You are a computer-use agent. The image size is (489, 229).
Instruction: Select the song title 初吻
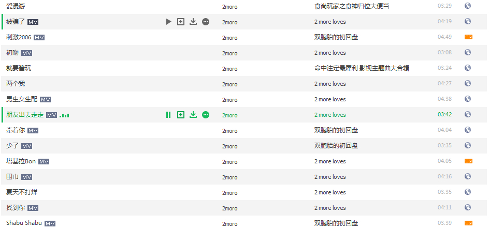[12, 53]
